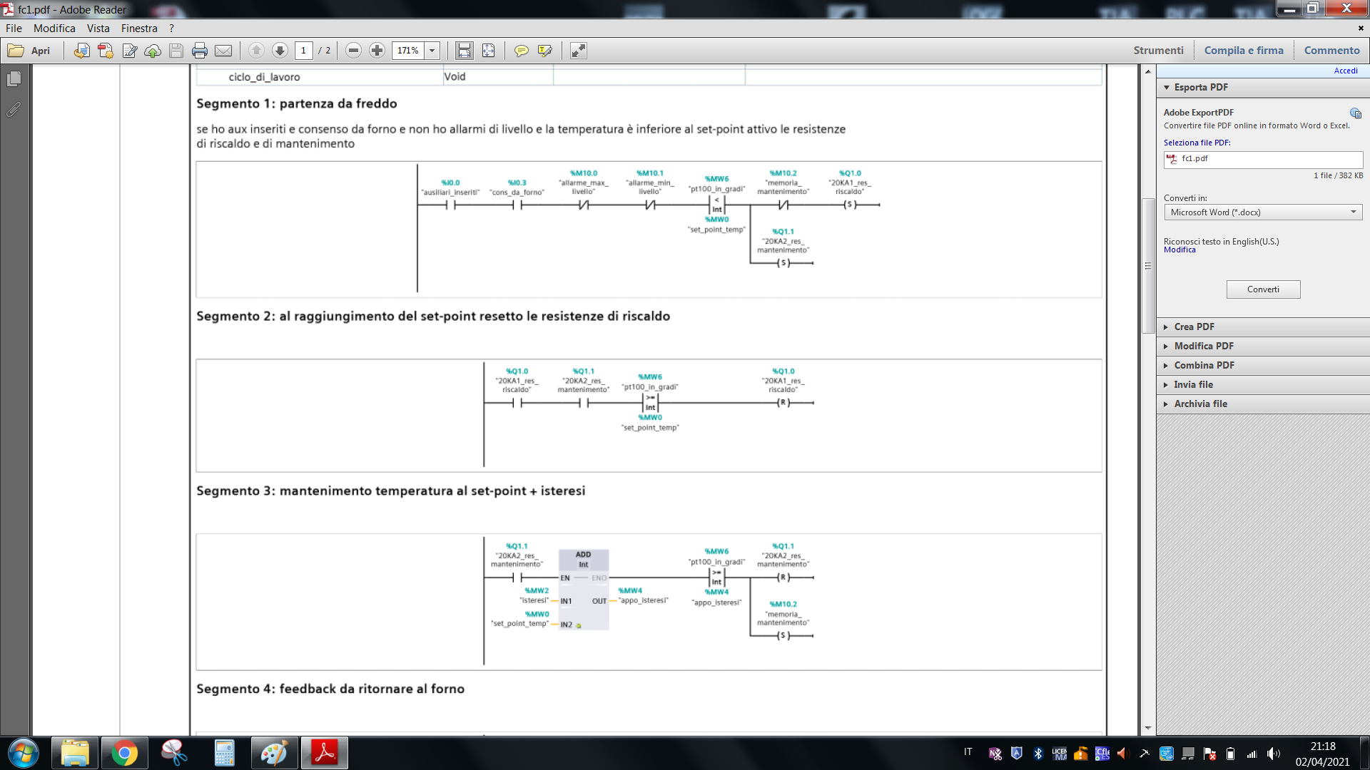Switch to the Commento tab
This screenshot has height=770, width=1370.
coord(1331,51)
